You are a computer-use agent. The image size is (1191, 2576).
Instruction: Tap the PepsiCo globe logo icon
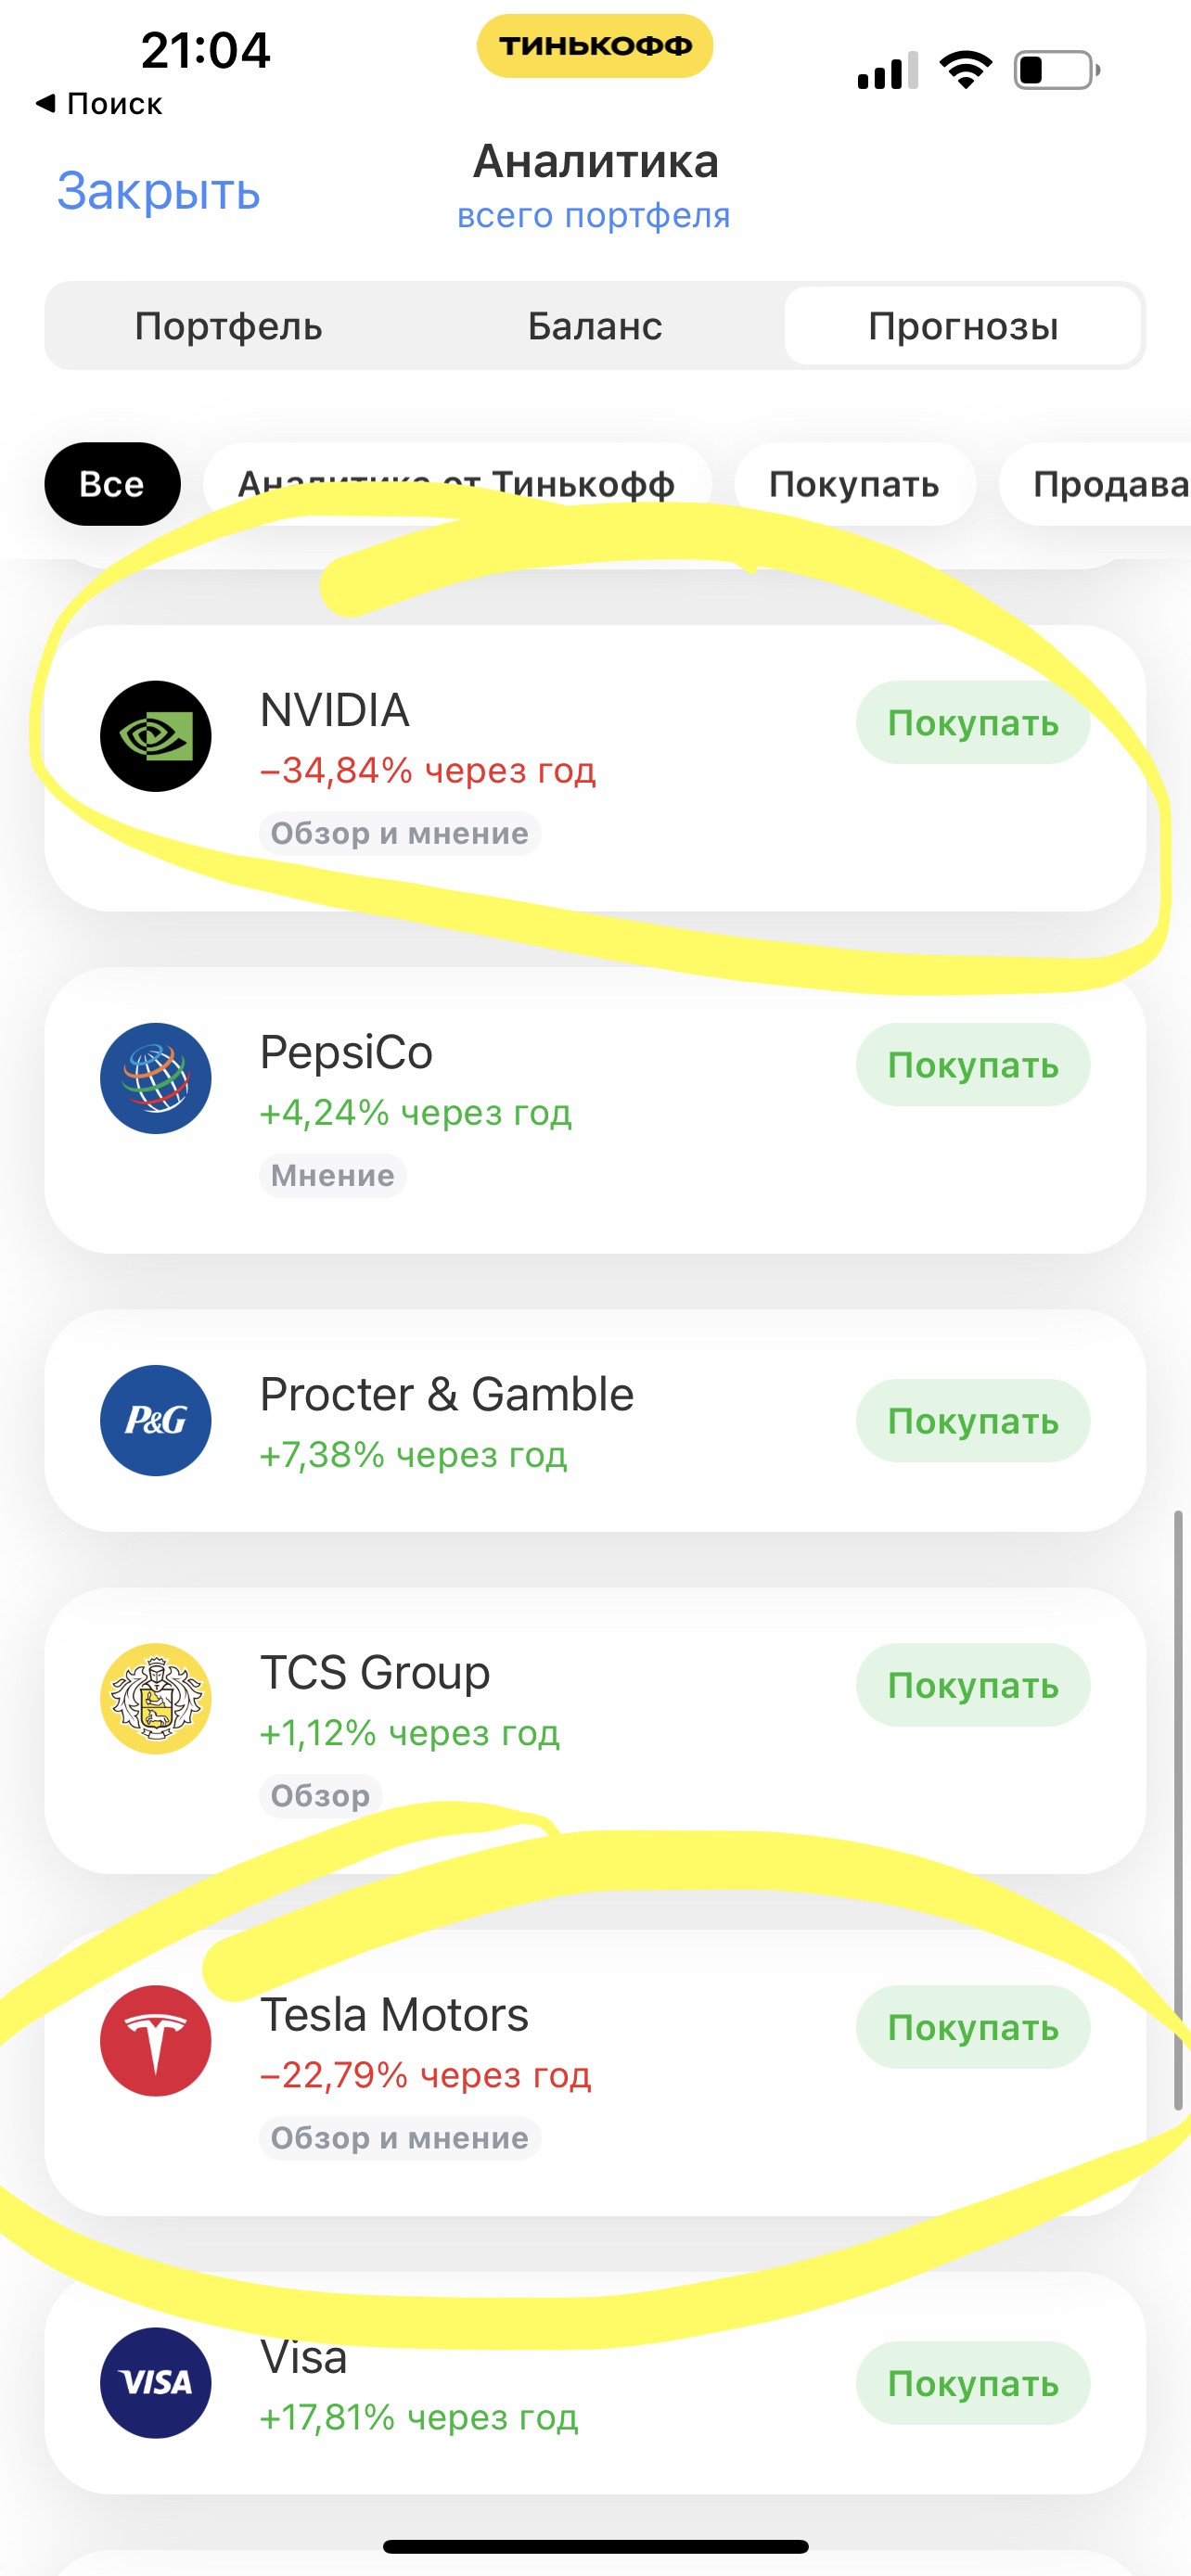(155, 1078)
